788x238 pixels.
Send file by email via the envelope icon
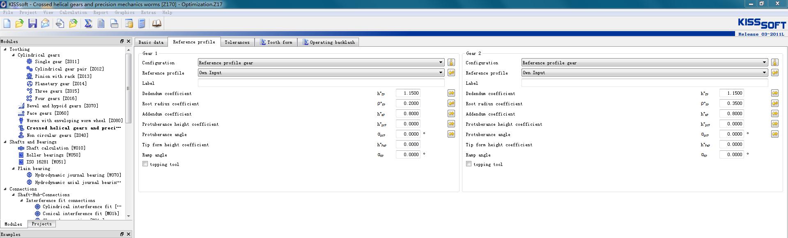pos(45,23)
